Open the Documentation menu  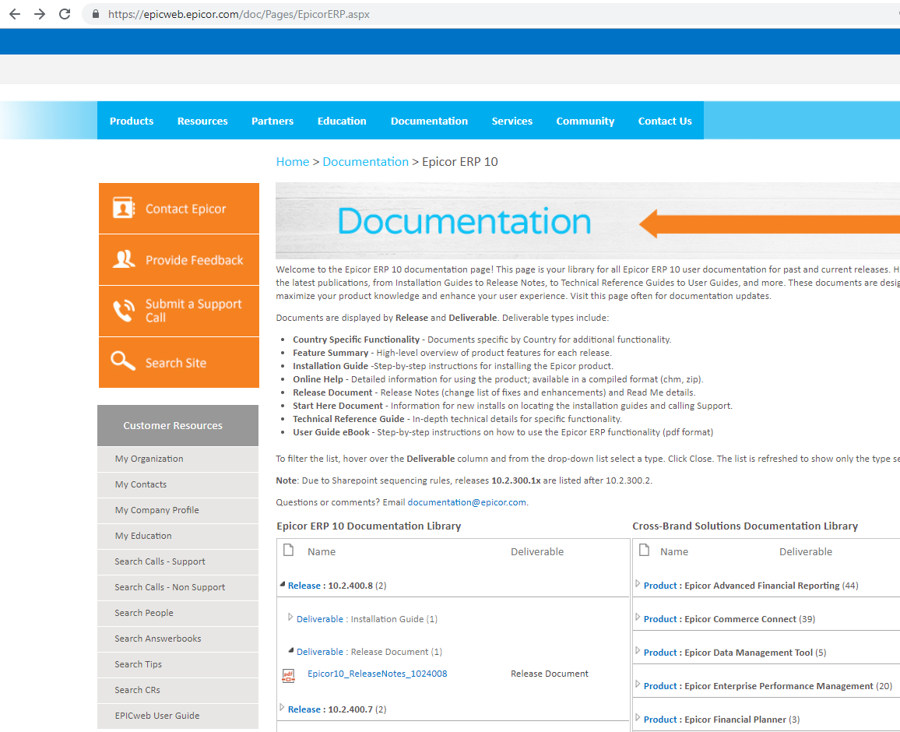(429, 121)
